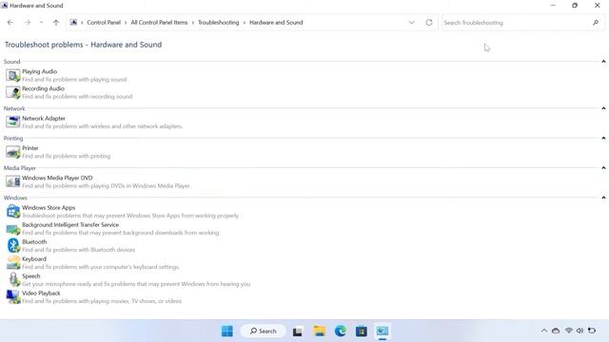Go back with the back arrow
The height and width of the screenshot is (342, 609).
pos(10,23)
